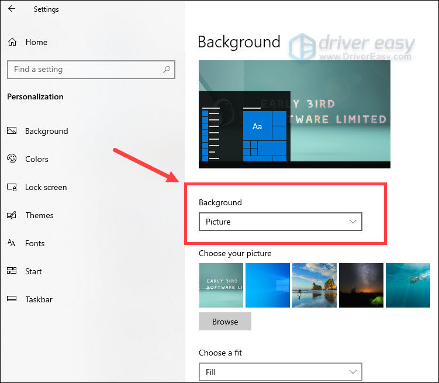
Task: Click the Colors palette icon
Action: [12, 158]
